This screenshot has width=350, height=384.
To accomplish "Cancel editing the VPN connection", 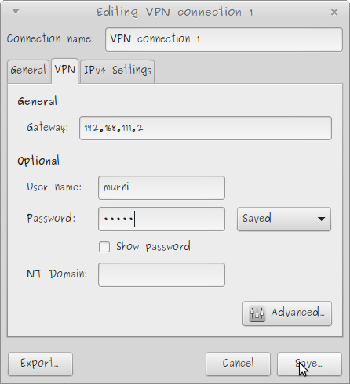I will pos(238,364).
